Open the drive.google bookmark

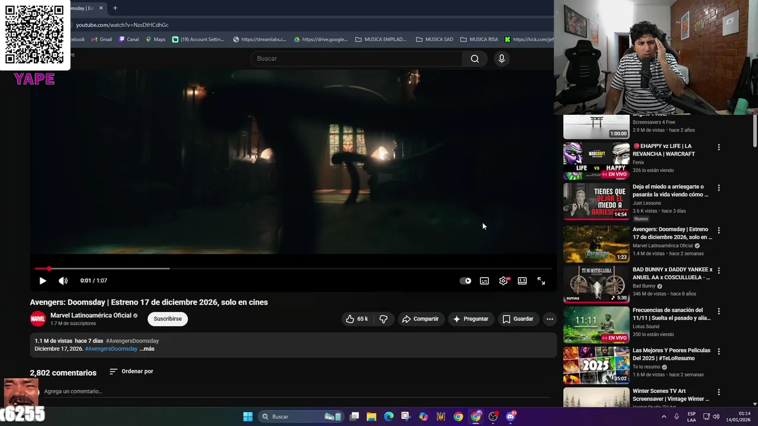(320, 40)
